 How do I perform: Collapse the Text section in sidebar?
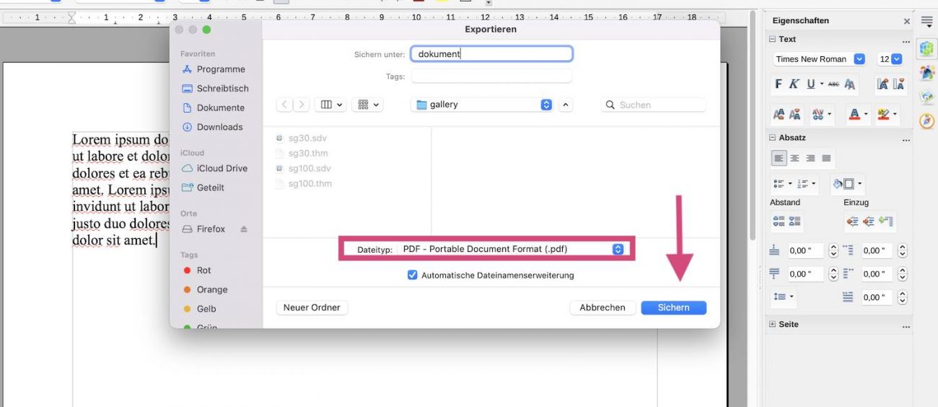pos(773,40)
